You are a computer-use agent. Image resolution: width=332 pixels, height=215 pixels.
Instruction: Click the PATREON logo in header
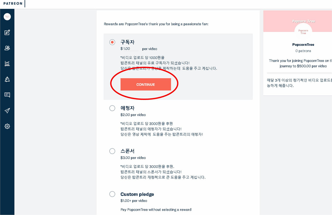coord(13,4)
